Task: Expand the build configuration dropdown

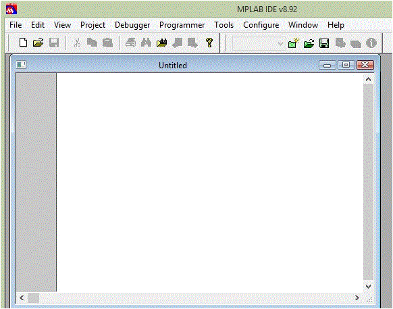Action: 280,43
